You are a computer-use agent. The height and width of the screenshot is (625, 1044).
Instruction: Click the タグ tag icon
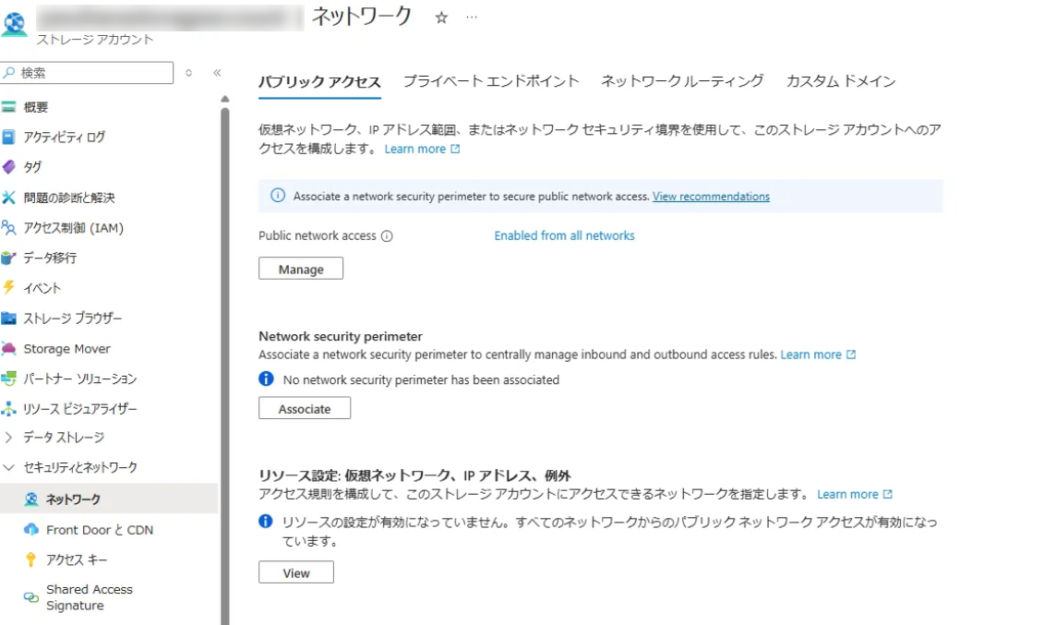(x=9, y=167)
